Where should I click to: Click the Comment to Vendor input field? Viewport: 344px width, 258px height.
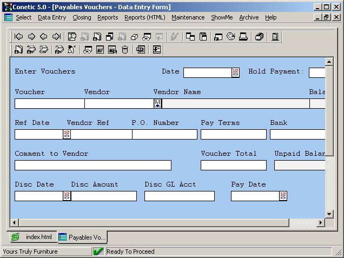click(x=92, y=165)
